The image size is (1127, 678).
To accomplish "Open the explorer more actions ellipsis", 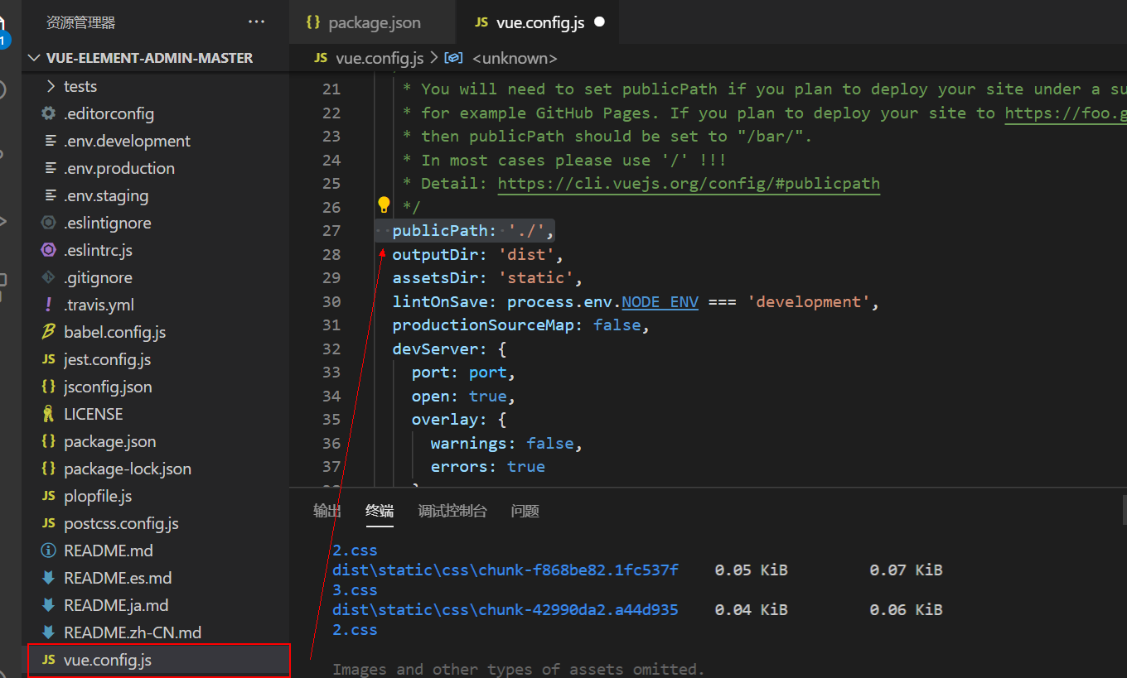I will click(257, 22).
